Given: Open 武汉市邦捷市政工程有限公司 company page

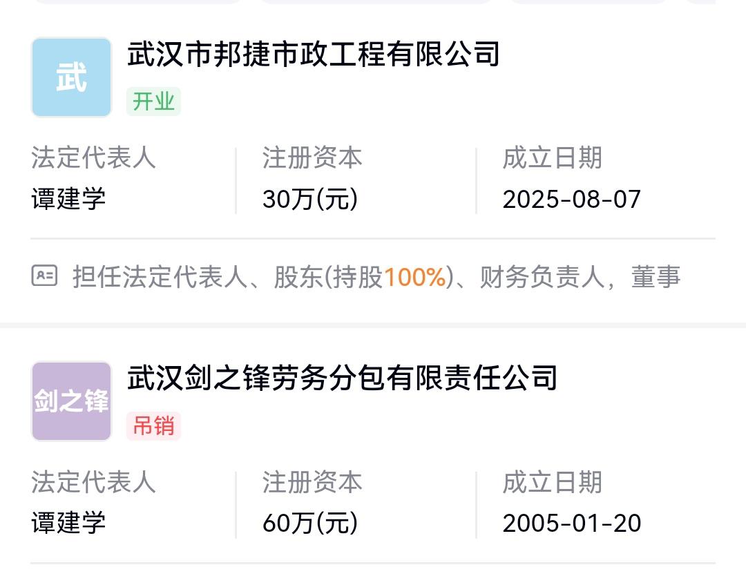Looking at the screenshot, I should pyautogui.click(x=313, y=55).
